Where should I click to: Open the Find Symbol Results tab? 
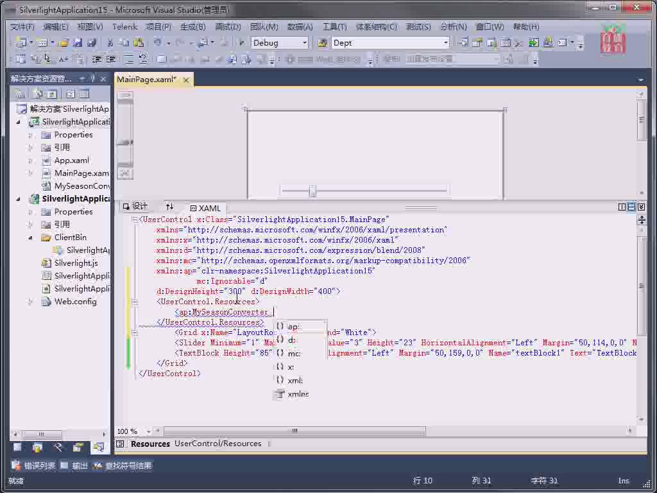tap(123, 466)
